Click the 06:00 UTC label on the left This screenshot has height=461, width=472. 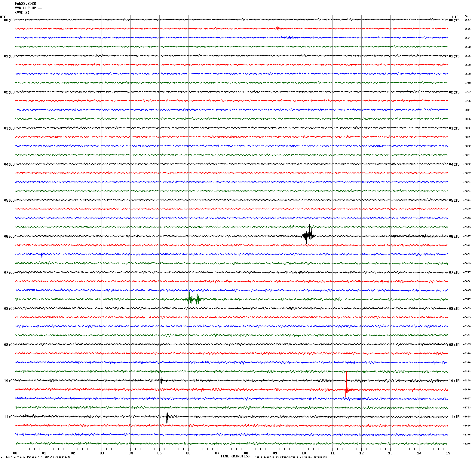[x=9, y=237]
